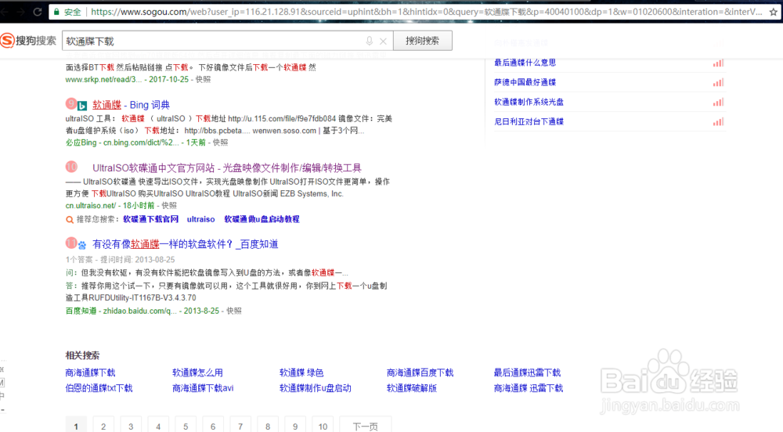This screenshot has width=783, height=432.
Task: Go to results page 7
Action: pos(240,426)
